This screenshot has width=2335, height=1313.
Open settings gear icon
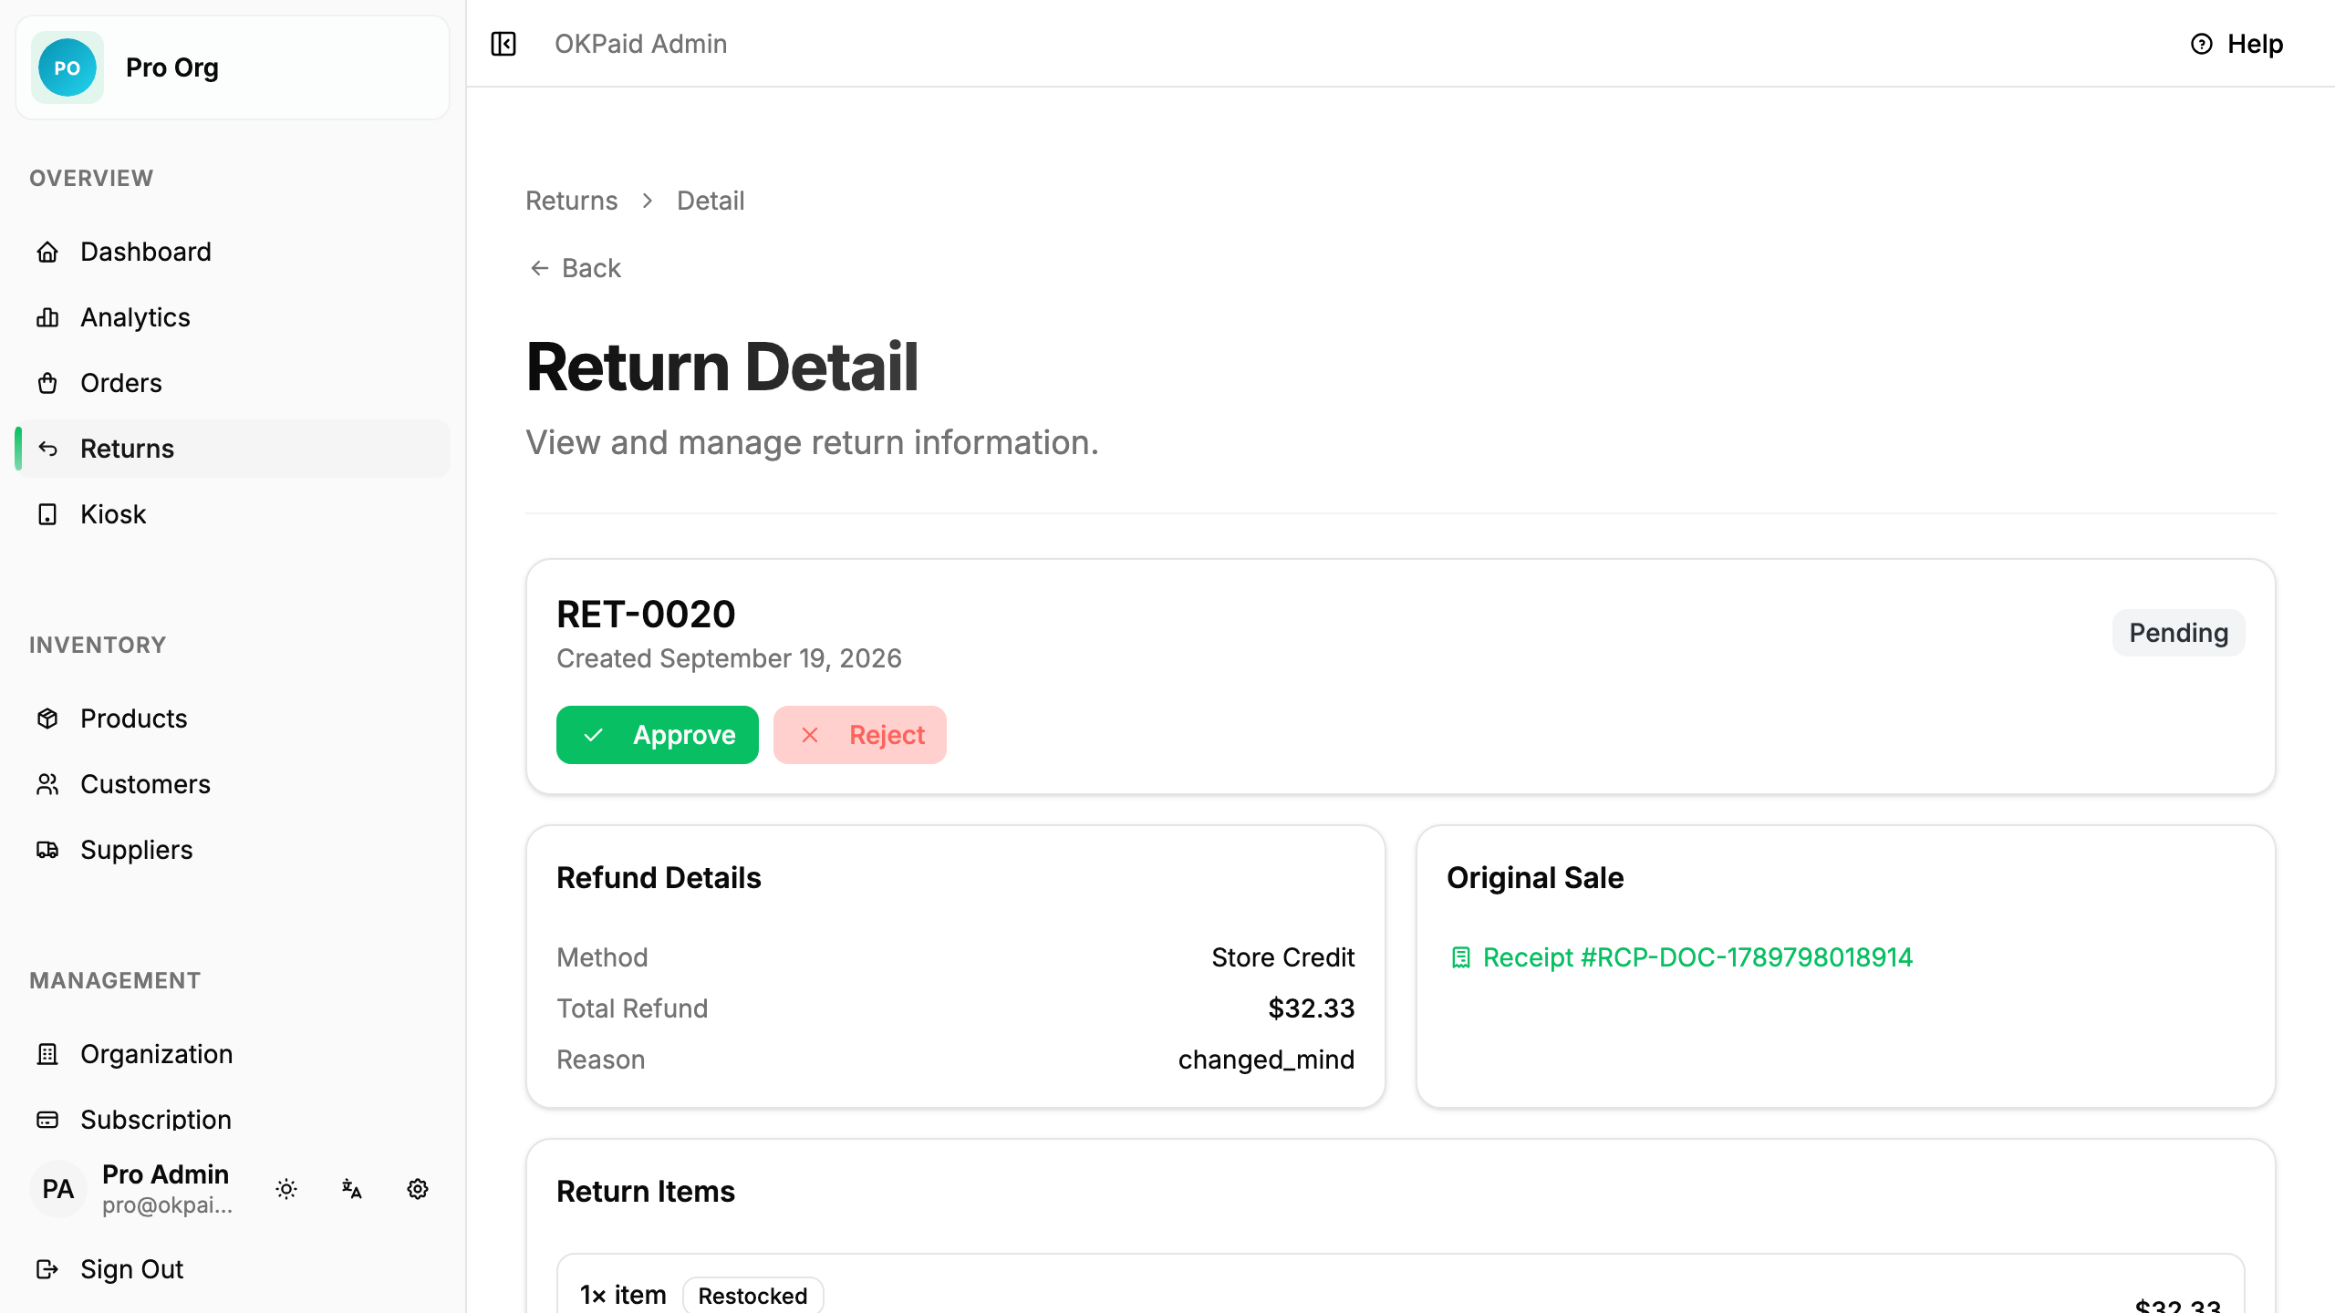[x=418, y=1189]
